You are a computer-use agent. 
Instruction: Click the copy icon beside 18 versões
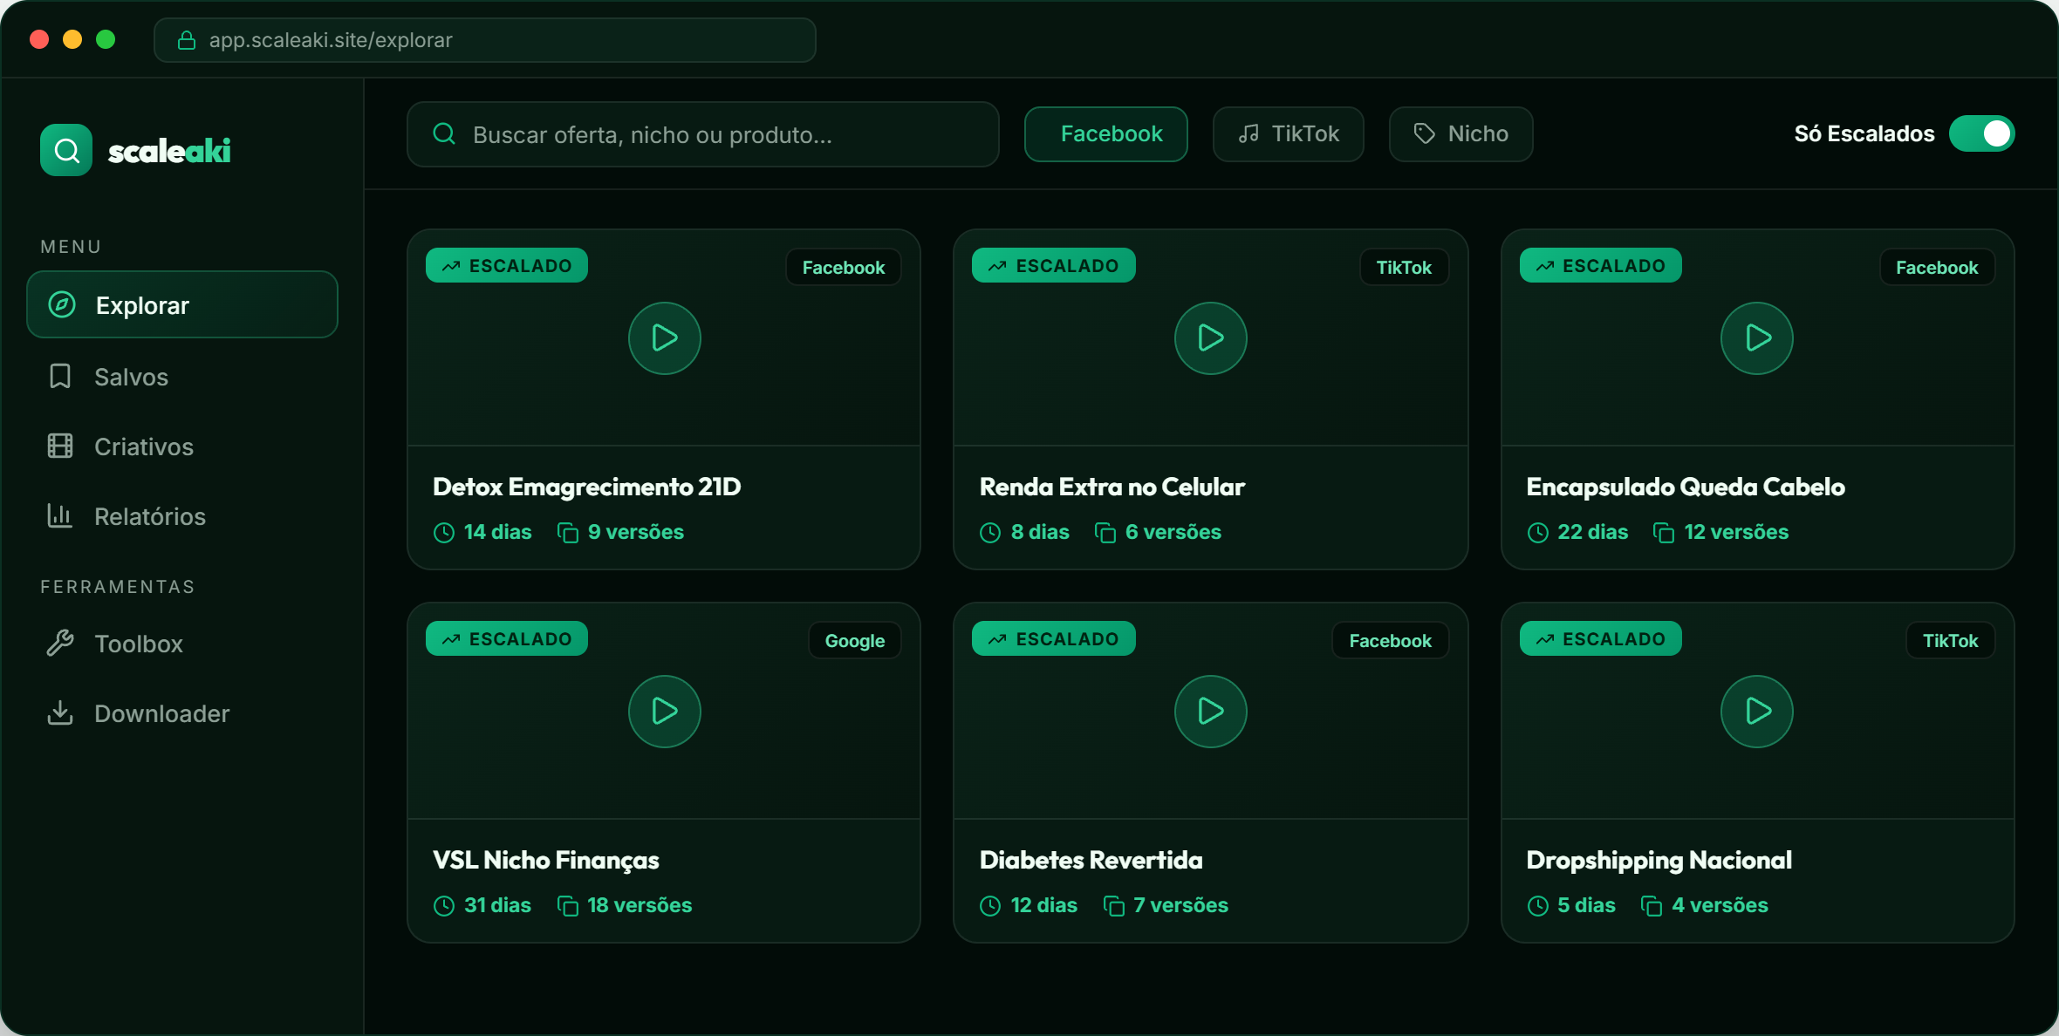[568, 905]
